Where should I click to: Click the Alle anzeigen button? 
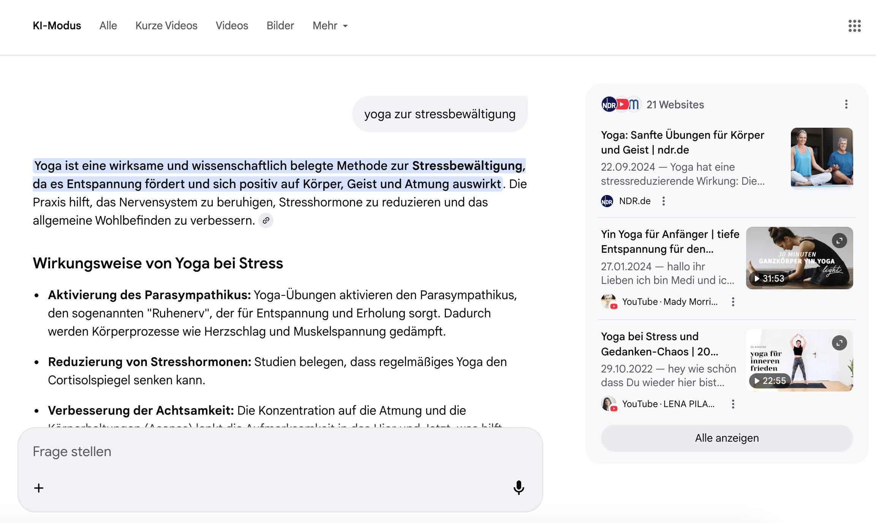[726, 438]
